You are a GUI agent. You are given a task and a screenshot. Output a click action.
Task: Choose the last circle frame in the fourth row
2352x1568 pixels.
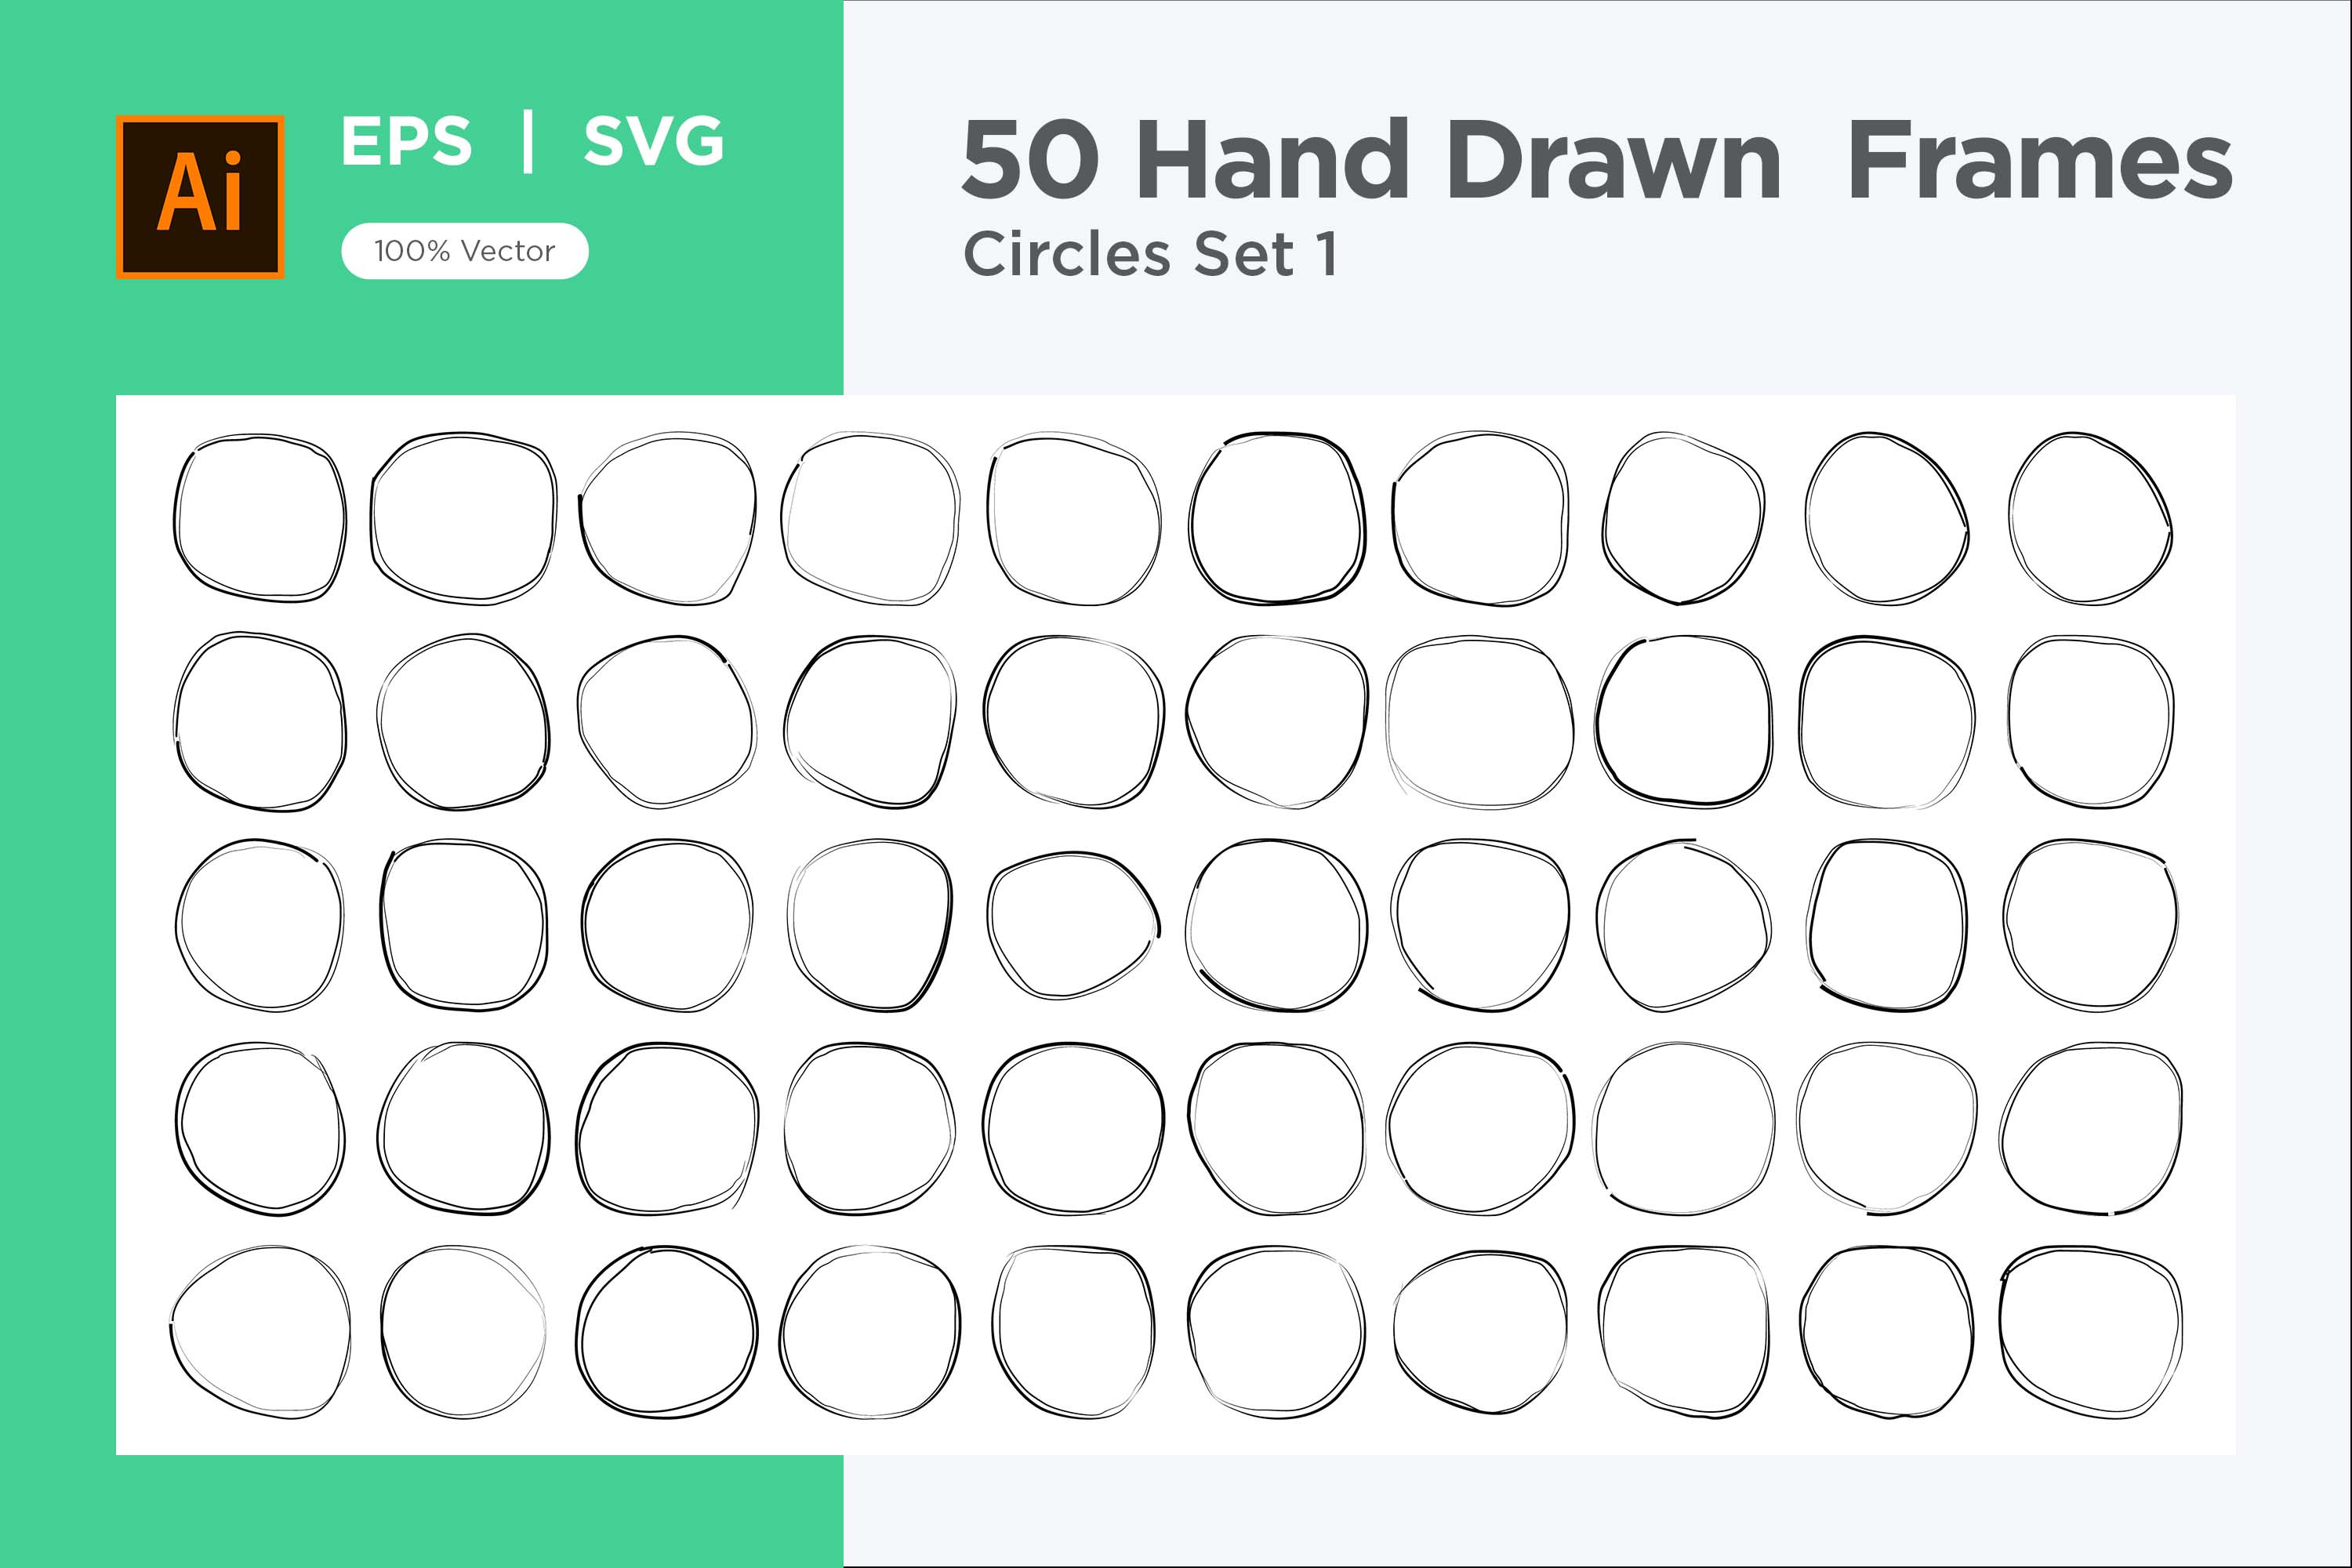click(x=2090, y=1129)
